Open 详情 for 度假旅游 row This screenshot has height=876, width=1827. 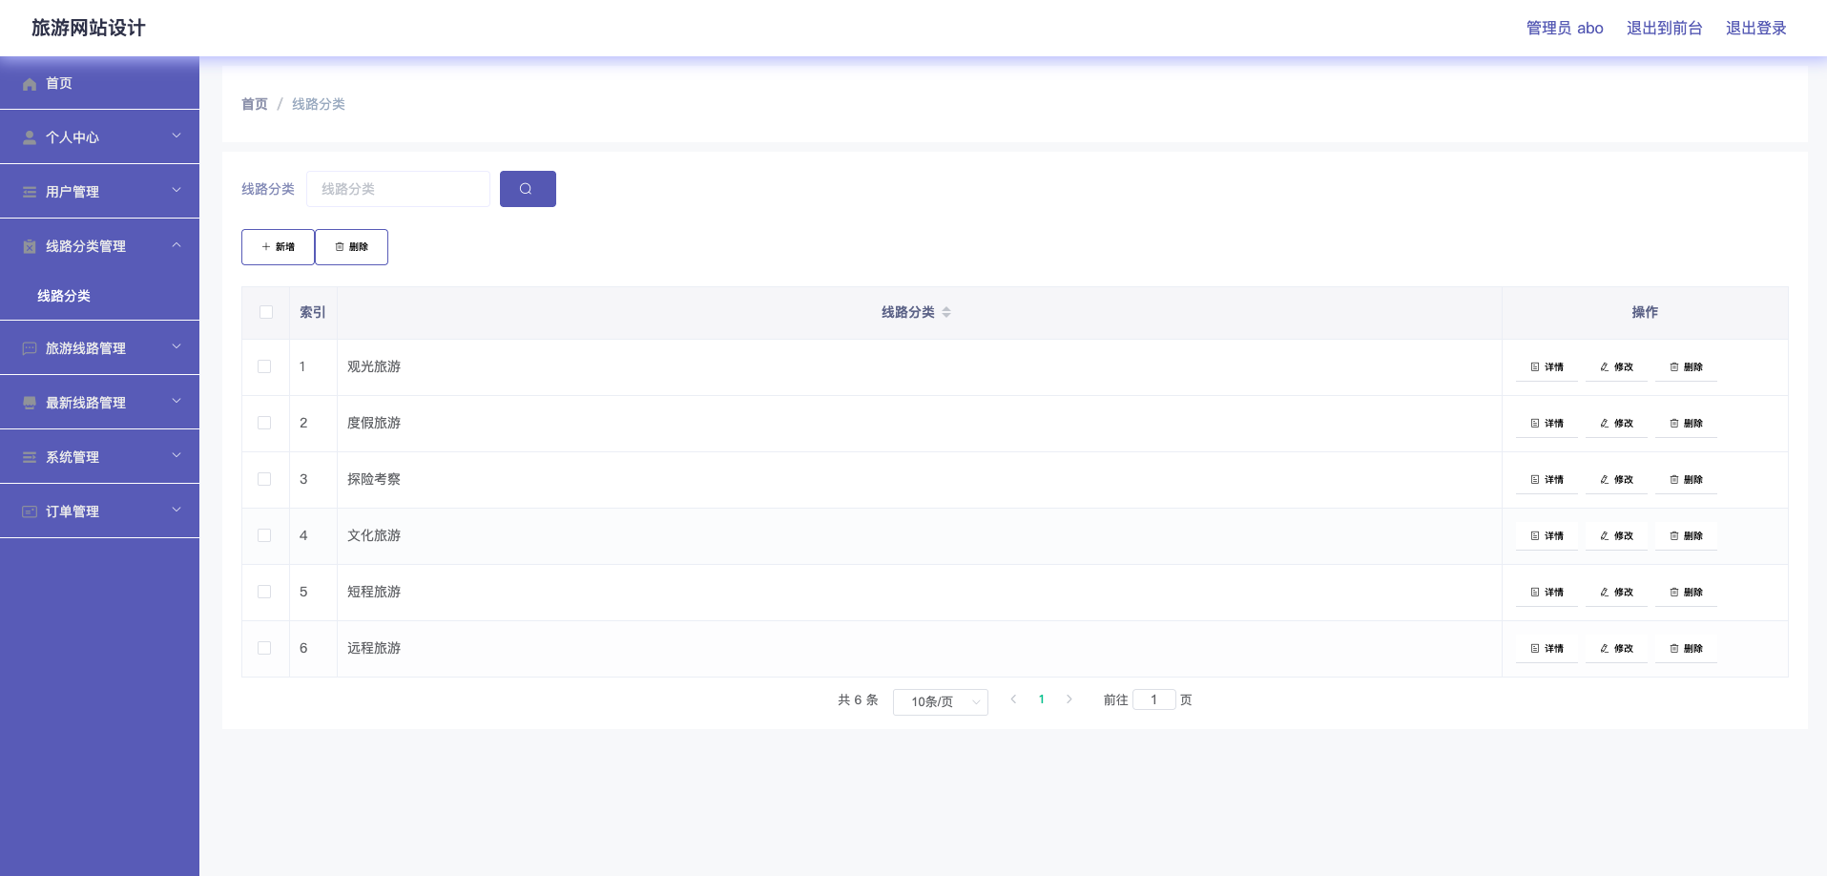[x=1547, y=423]
